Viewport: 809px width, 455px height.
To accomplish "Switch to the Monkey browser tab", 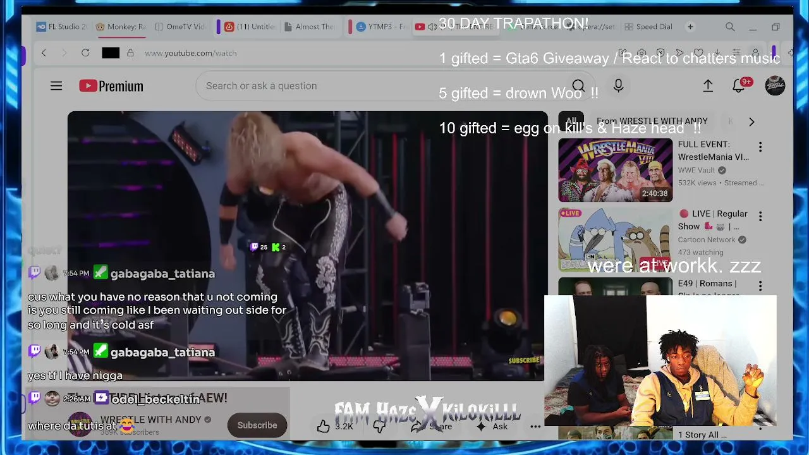I will point(121,27).
